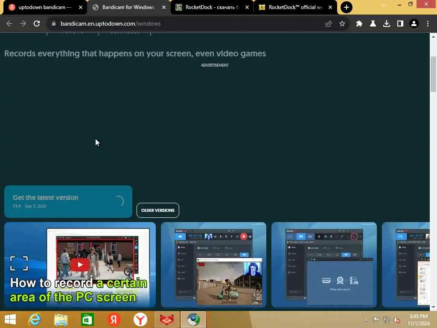437x328 pixels.
Task: Click the scrollbar up arrow
Action: coord(433,37)
